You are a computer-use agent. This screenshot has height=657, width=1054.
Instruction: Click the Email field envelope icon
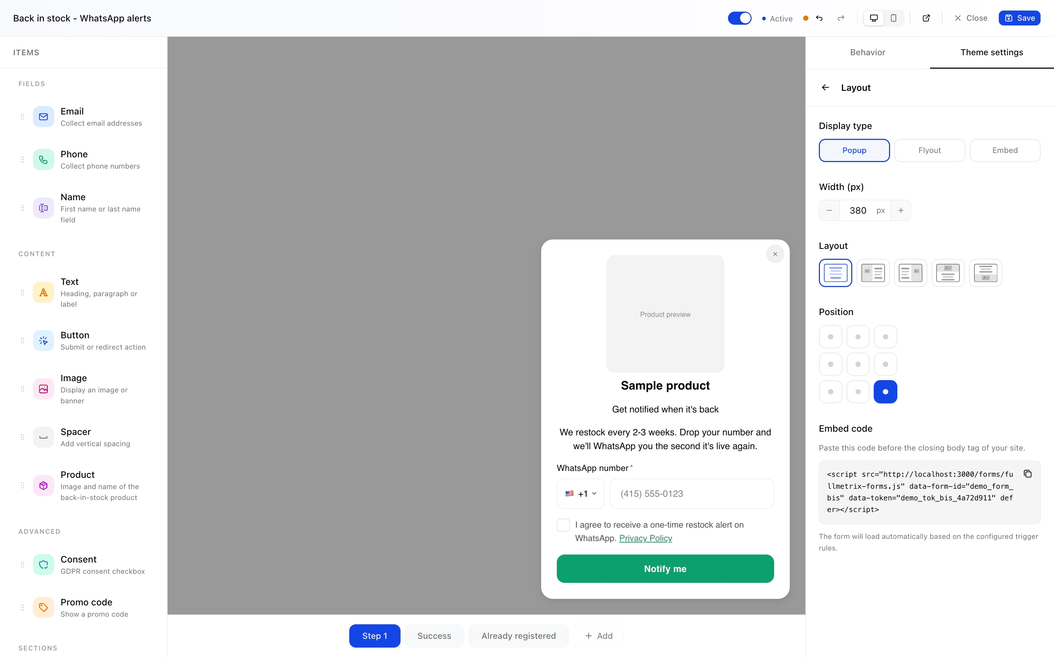point(44,117)
